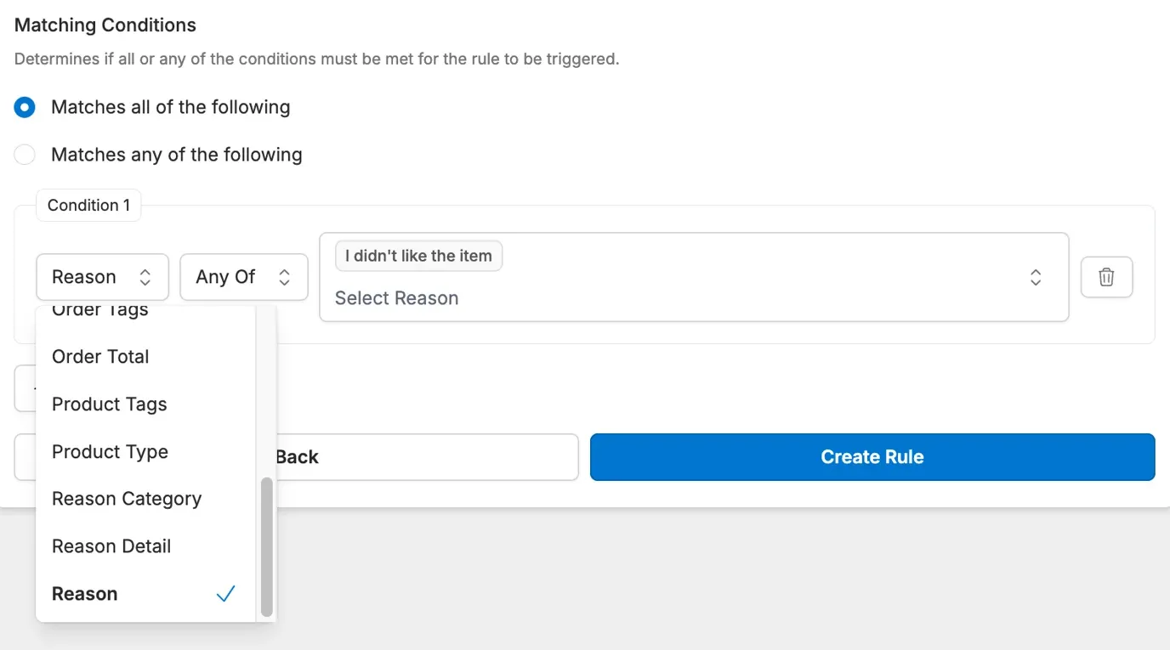
Task: Choose Order Tags at the top of the list
Action: (x=99, y=310)
